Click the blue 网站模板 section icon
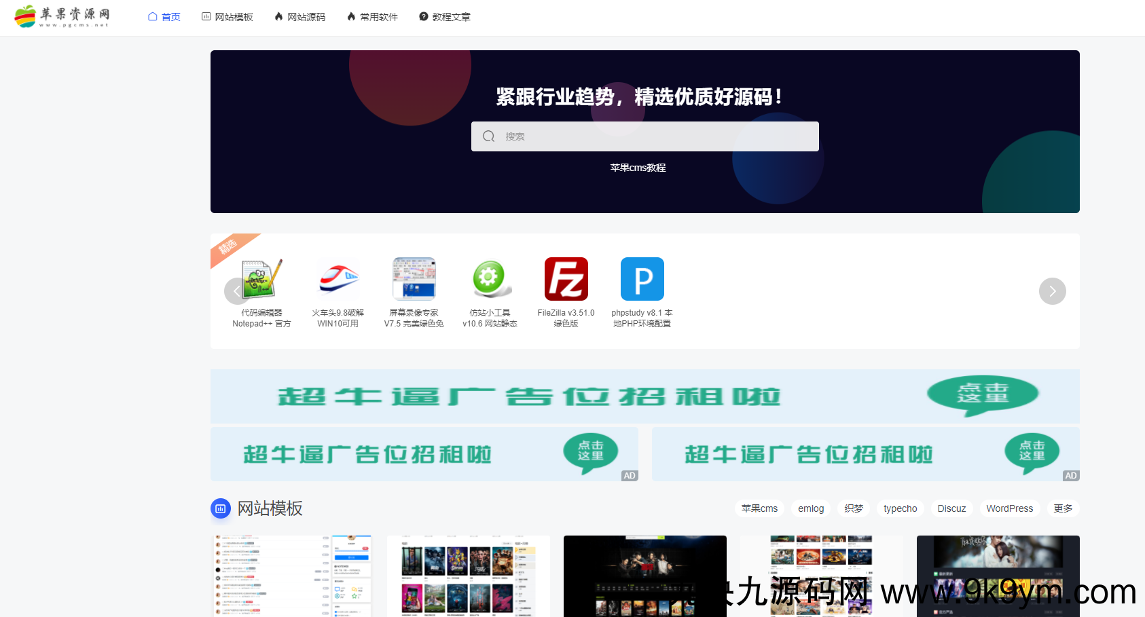This screenshot has height=617, width=1145. point(221,508)
